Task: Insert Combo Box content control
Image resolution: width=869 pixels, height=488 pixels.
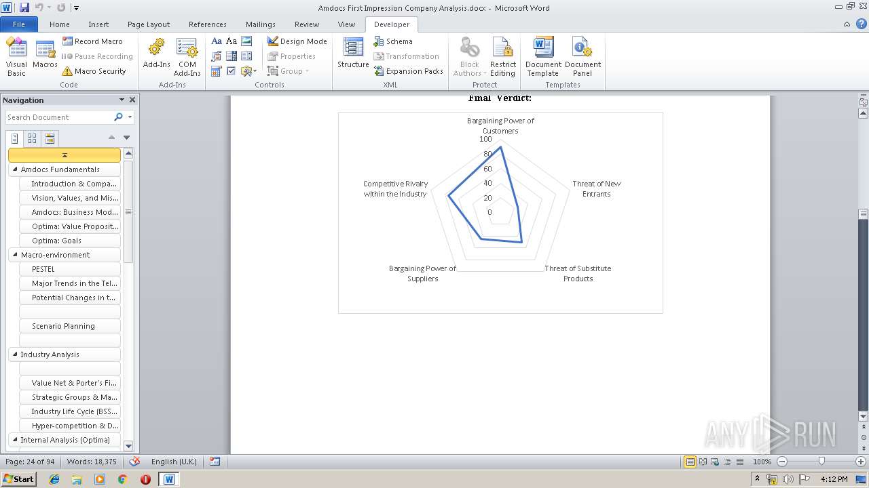Action: [232, 56]
